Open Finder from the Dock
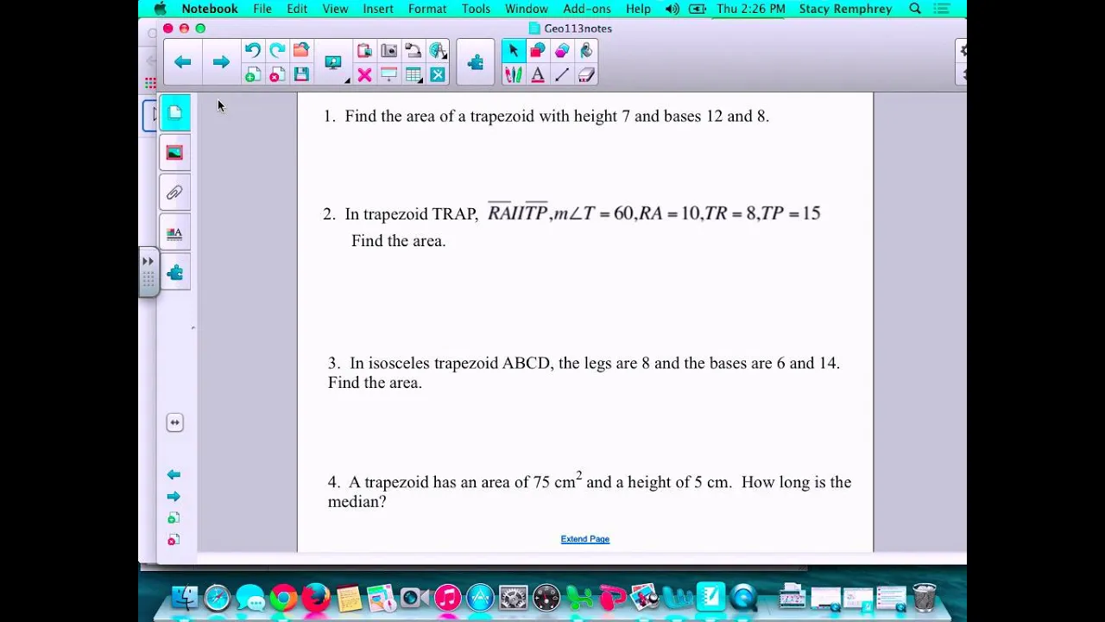Screen dimensions: 1105x622 click(x=184, y=597)
